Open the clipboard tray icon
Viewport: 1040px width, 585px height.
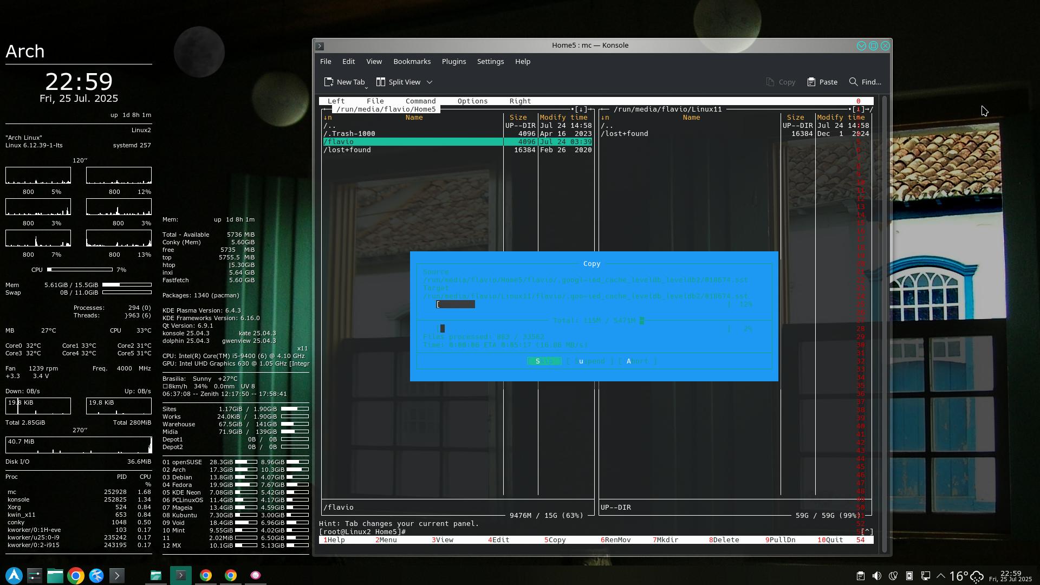[x=860, y=576]
